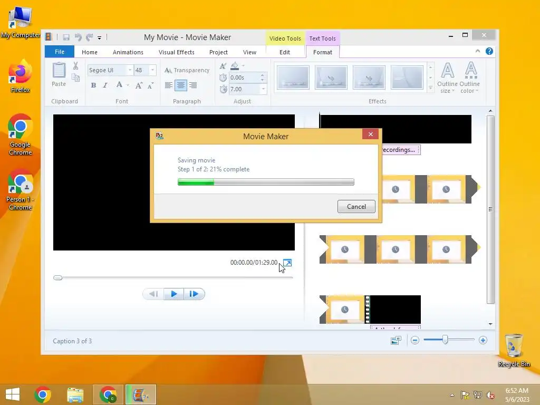Switch to the View tab
The image size is (540, 405).
(249, 52)
